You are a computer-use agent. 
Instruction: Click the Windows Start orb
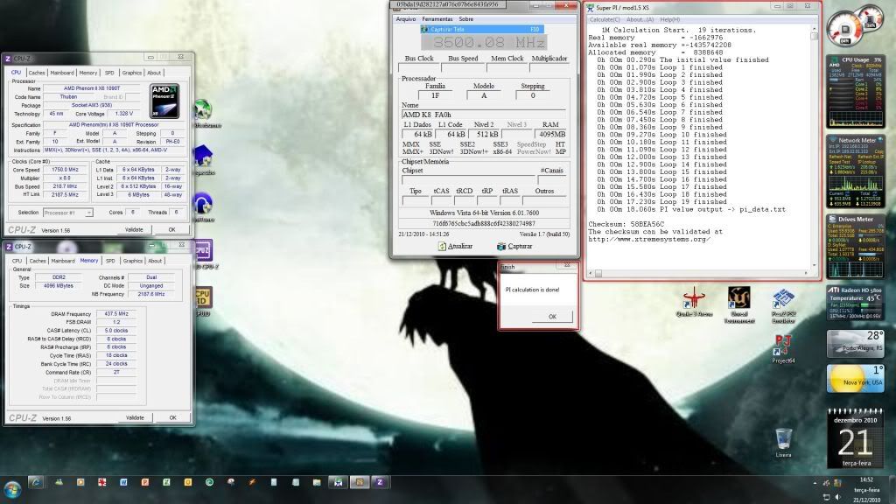coord(12,489)
